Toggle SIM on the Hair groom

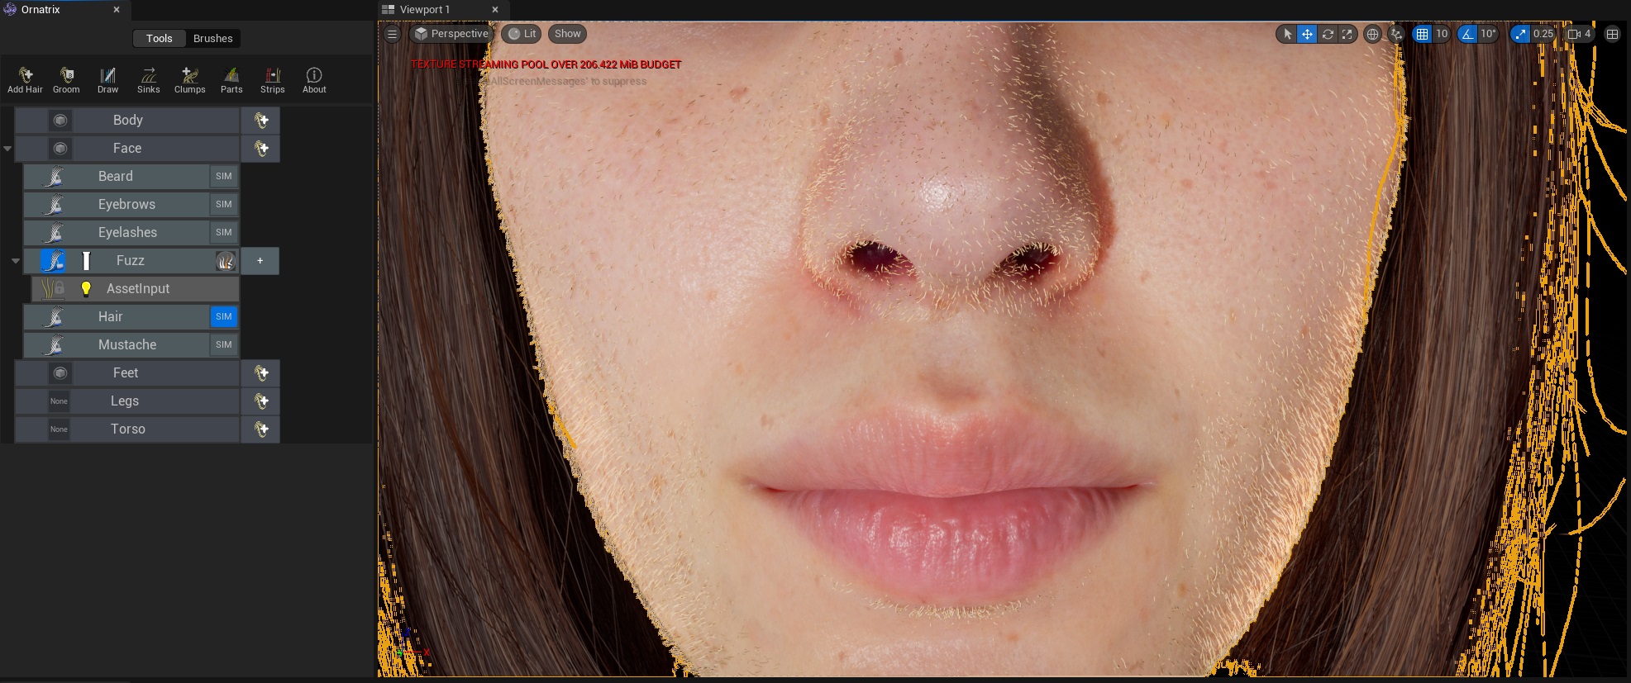coord(223,316)
